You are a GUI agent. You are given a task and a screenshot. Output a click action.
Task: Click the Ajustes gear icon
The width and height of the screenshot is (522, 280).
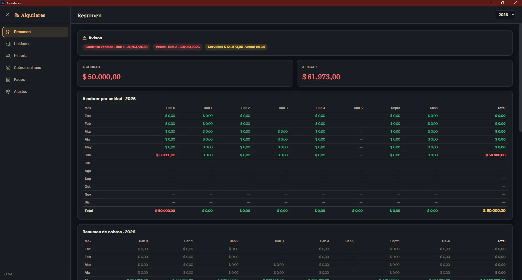point(8,92)
